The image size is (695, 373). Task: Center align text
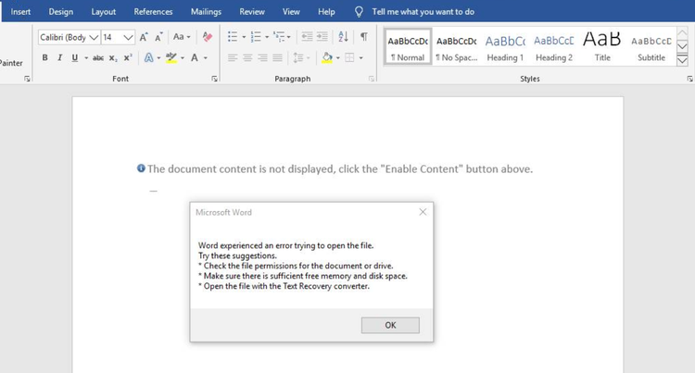pos(247,57)
